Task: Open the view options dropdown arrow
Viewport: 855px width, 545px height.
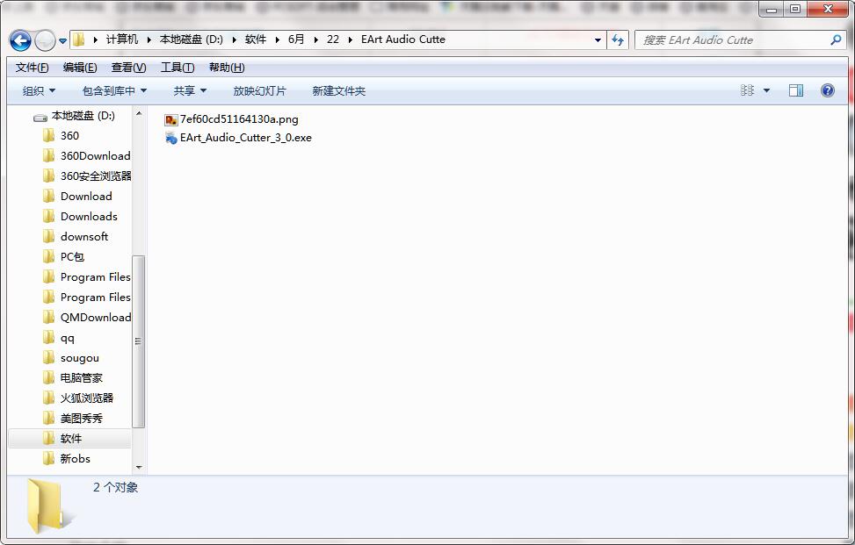Action: (x=766, y=90)
